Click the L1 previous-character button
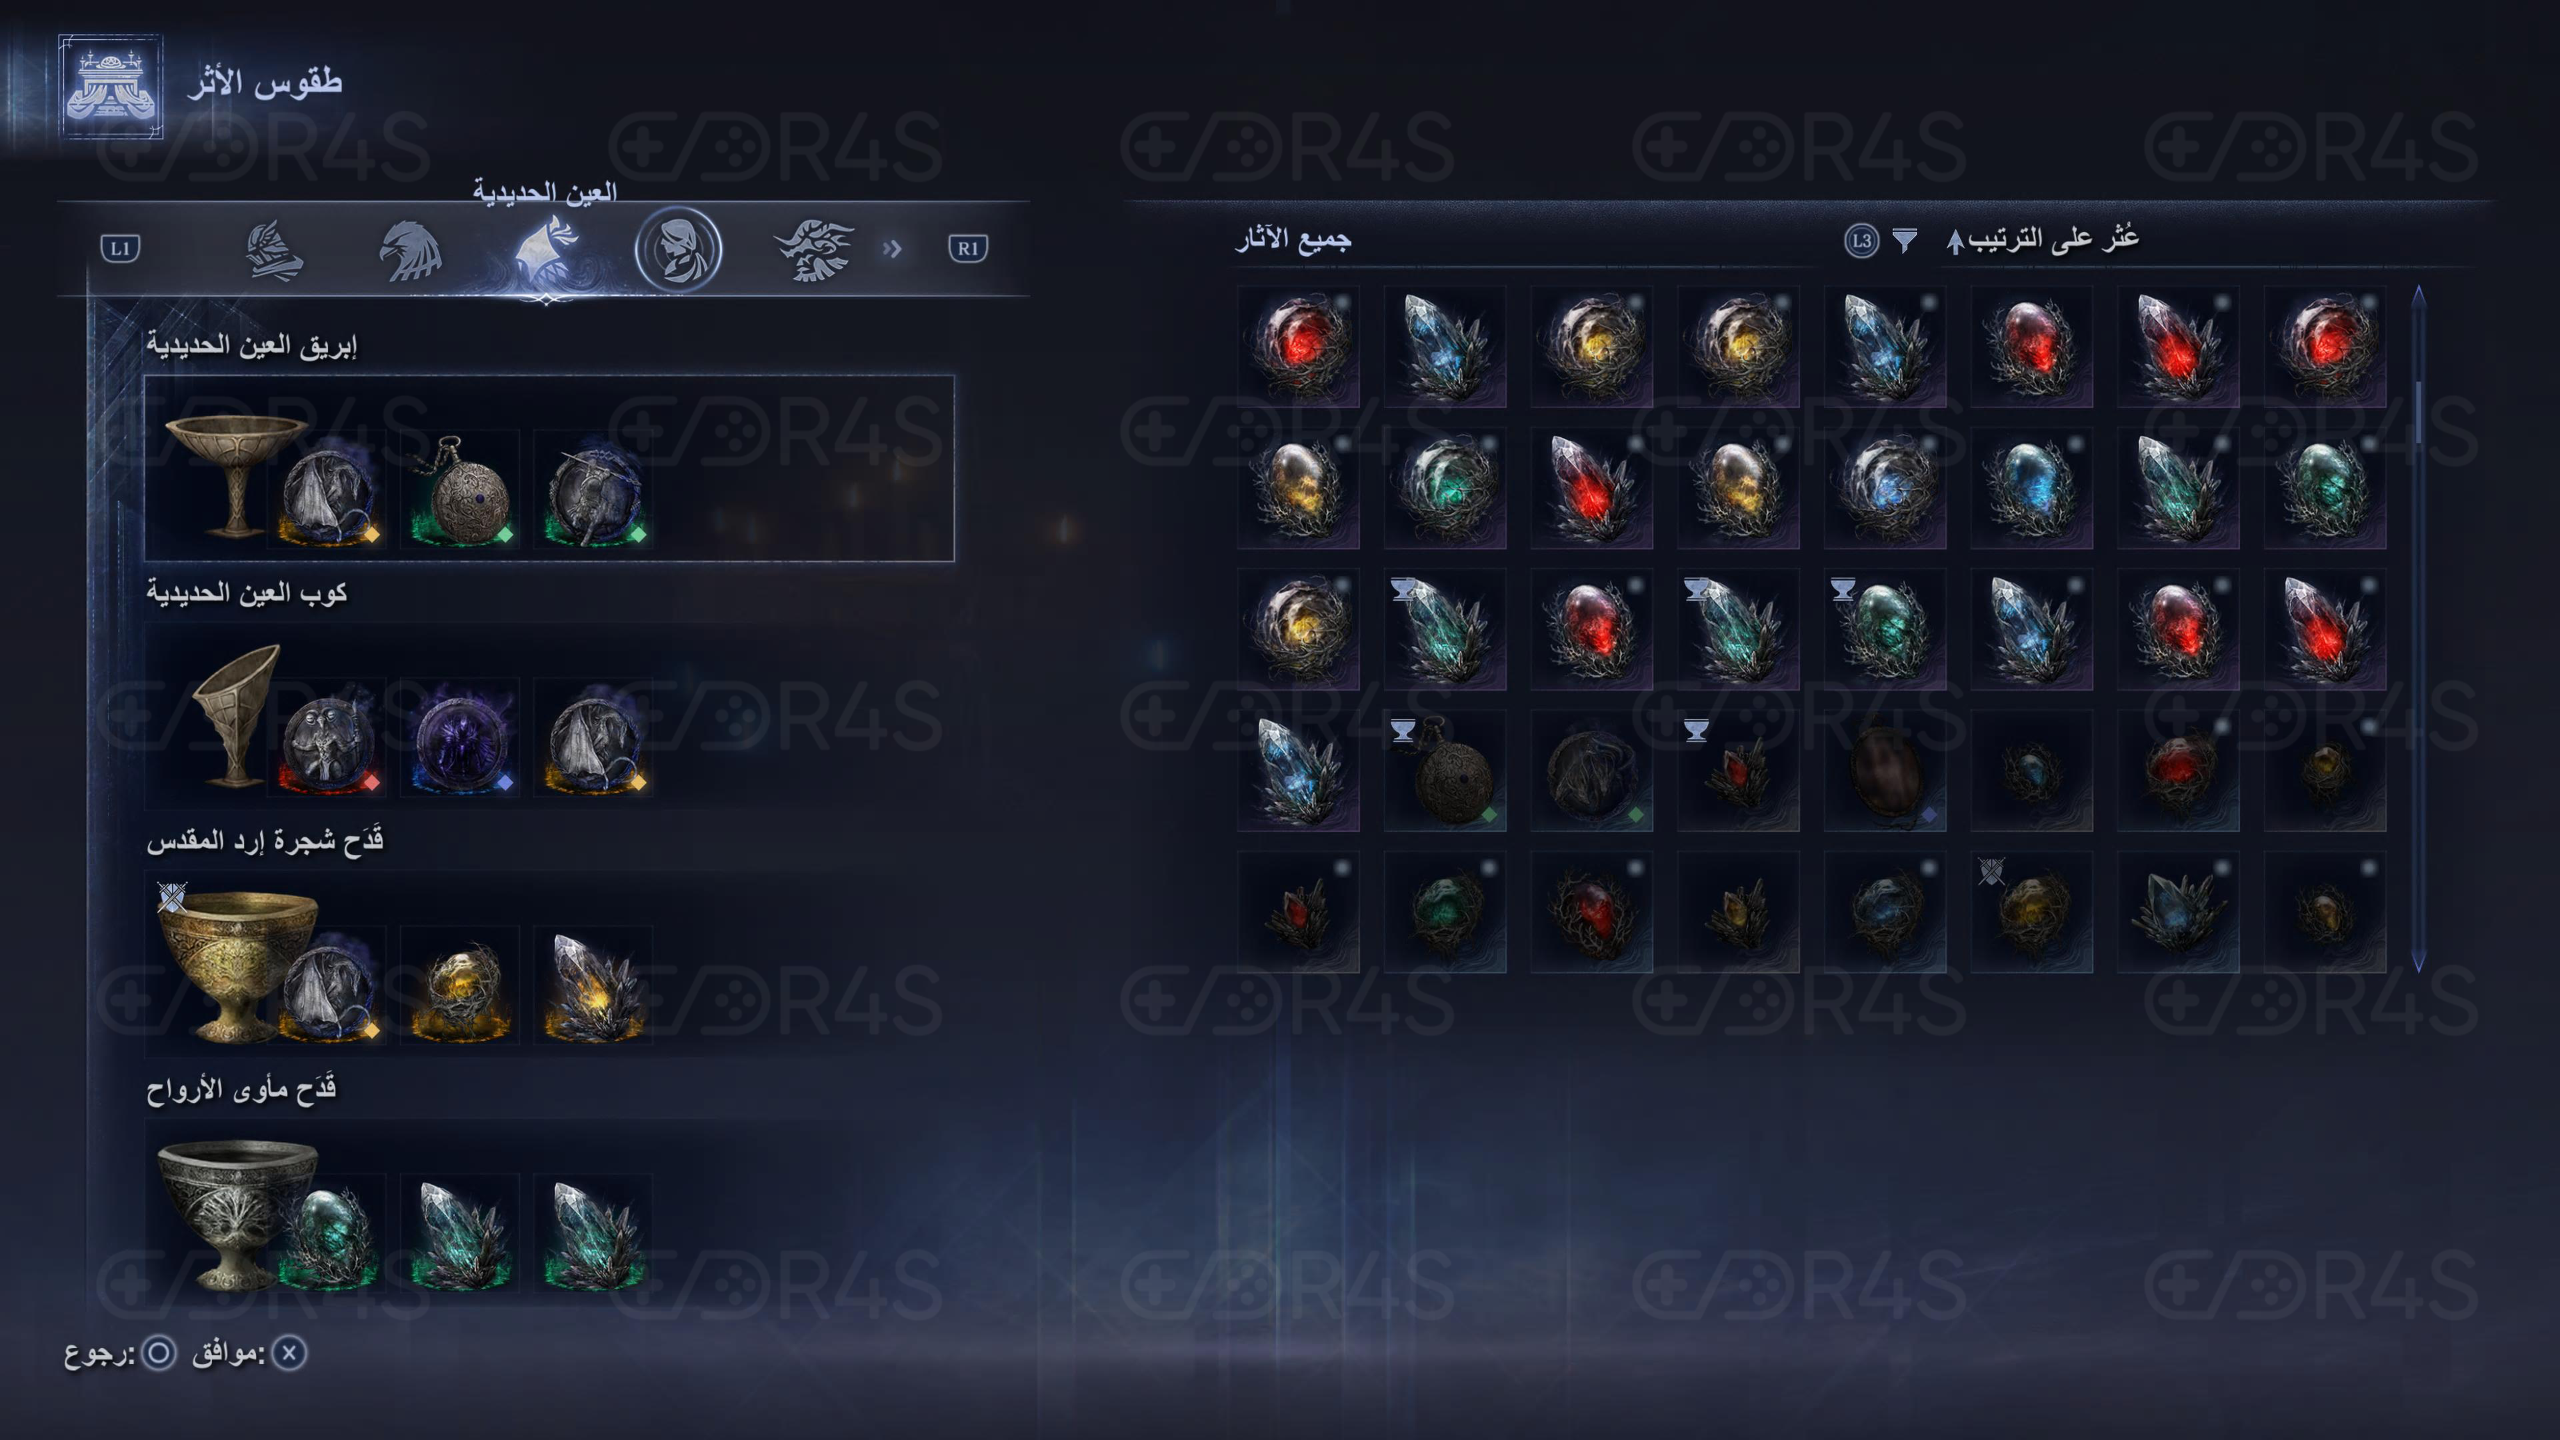The image size is (2560, 1440). (120, 249)
